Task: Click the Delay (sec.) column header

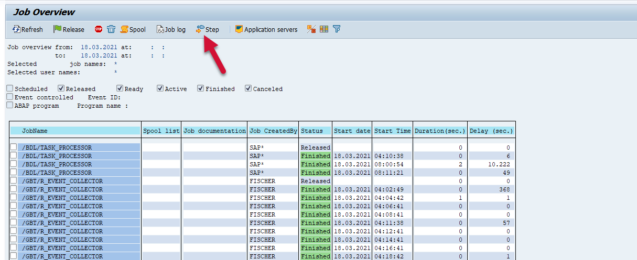Action: tap(491, 131)
